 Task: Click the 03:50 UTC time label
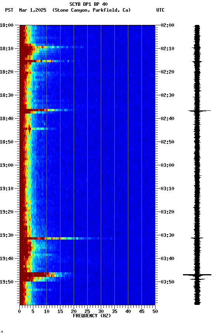pos(167,282)
